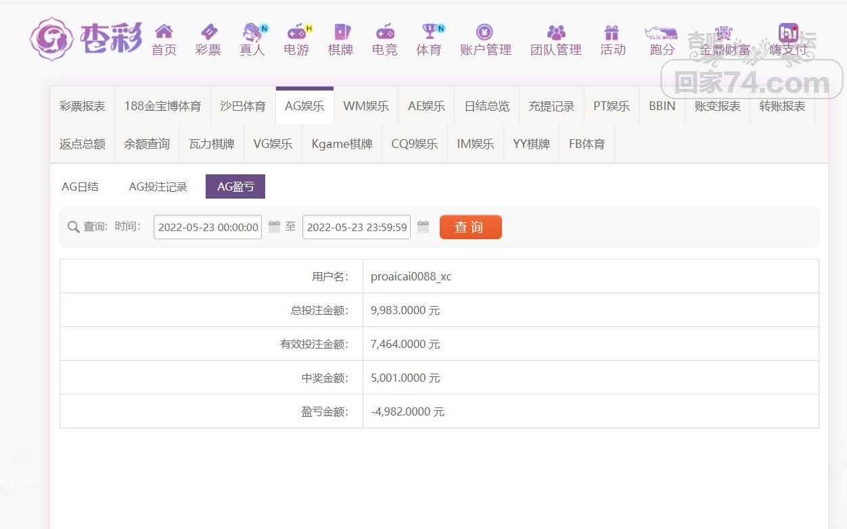Image resolution: width=847 pixels, height=529 pixels.
Task: Select the 真人 live casino icon
Action: (252, 32)
